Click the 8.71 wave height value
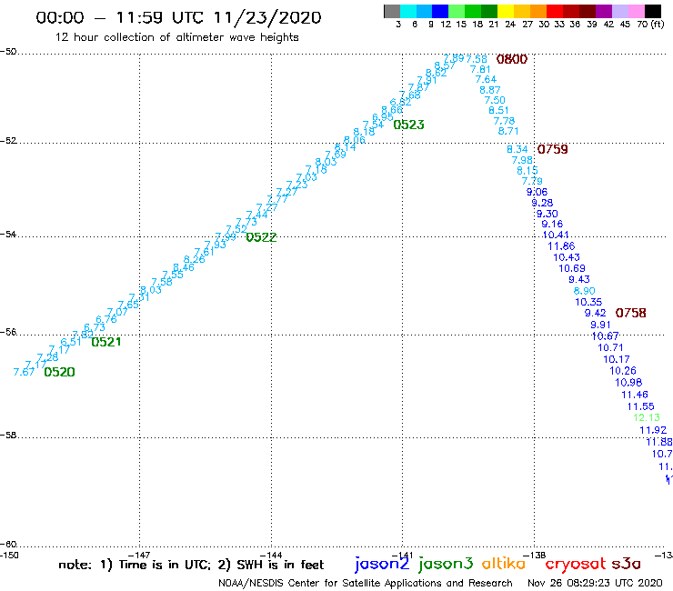 (508, 131)
